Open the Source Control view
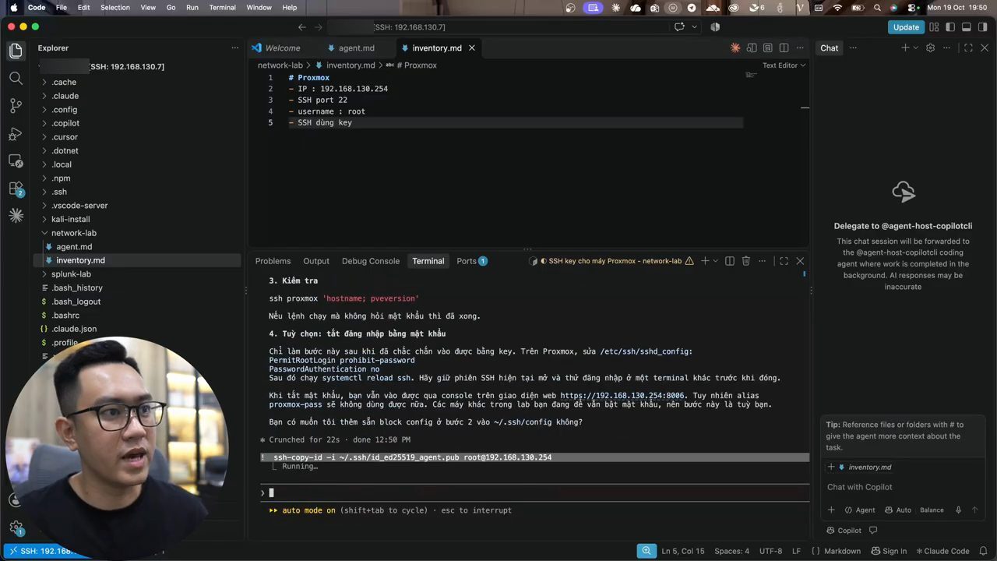This screenshot has width=997, height=561. [16, 106]
